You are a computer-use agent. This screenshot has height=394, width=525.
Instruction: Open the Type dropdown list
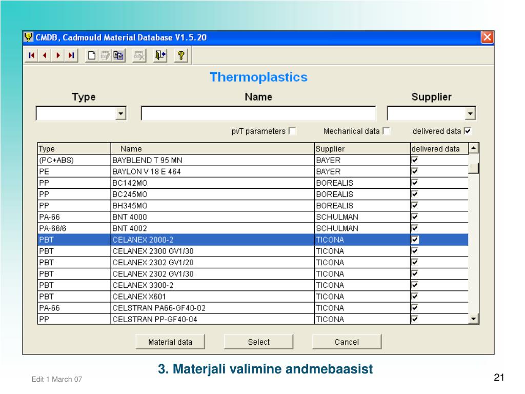[121, 113]
